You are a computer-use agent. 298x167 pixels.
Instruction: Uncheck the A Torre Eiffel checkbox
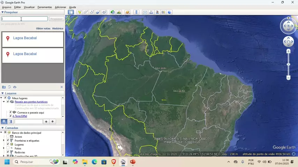[10, 116]
